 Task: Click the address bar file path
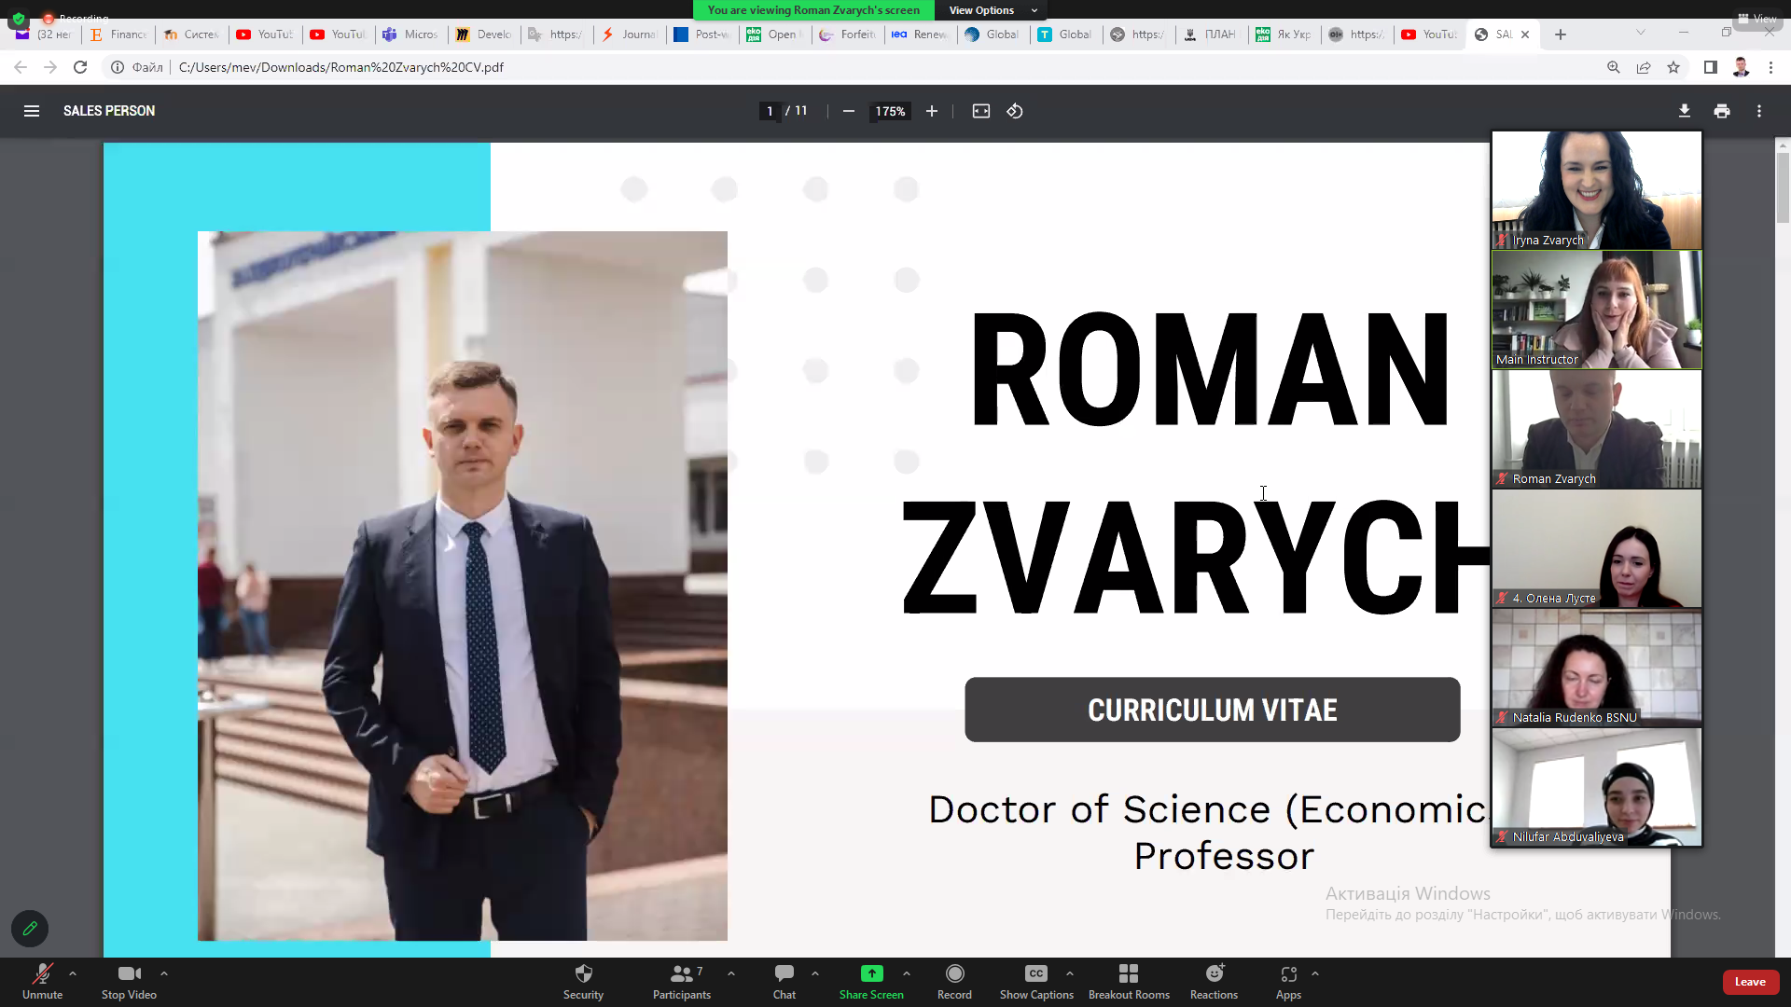pyautogui.click(x=341, y=67)
